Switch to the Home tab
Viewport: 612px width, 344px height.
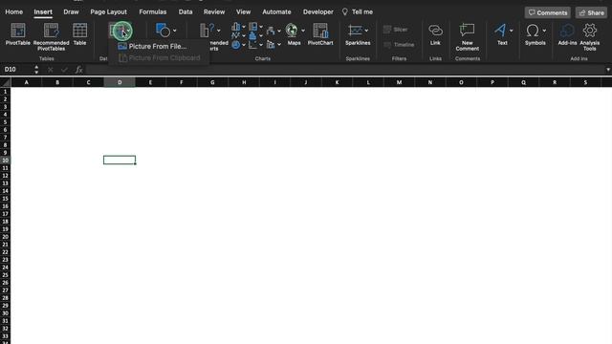click(14, 12)
